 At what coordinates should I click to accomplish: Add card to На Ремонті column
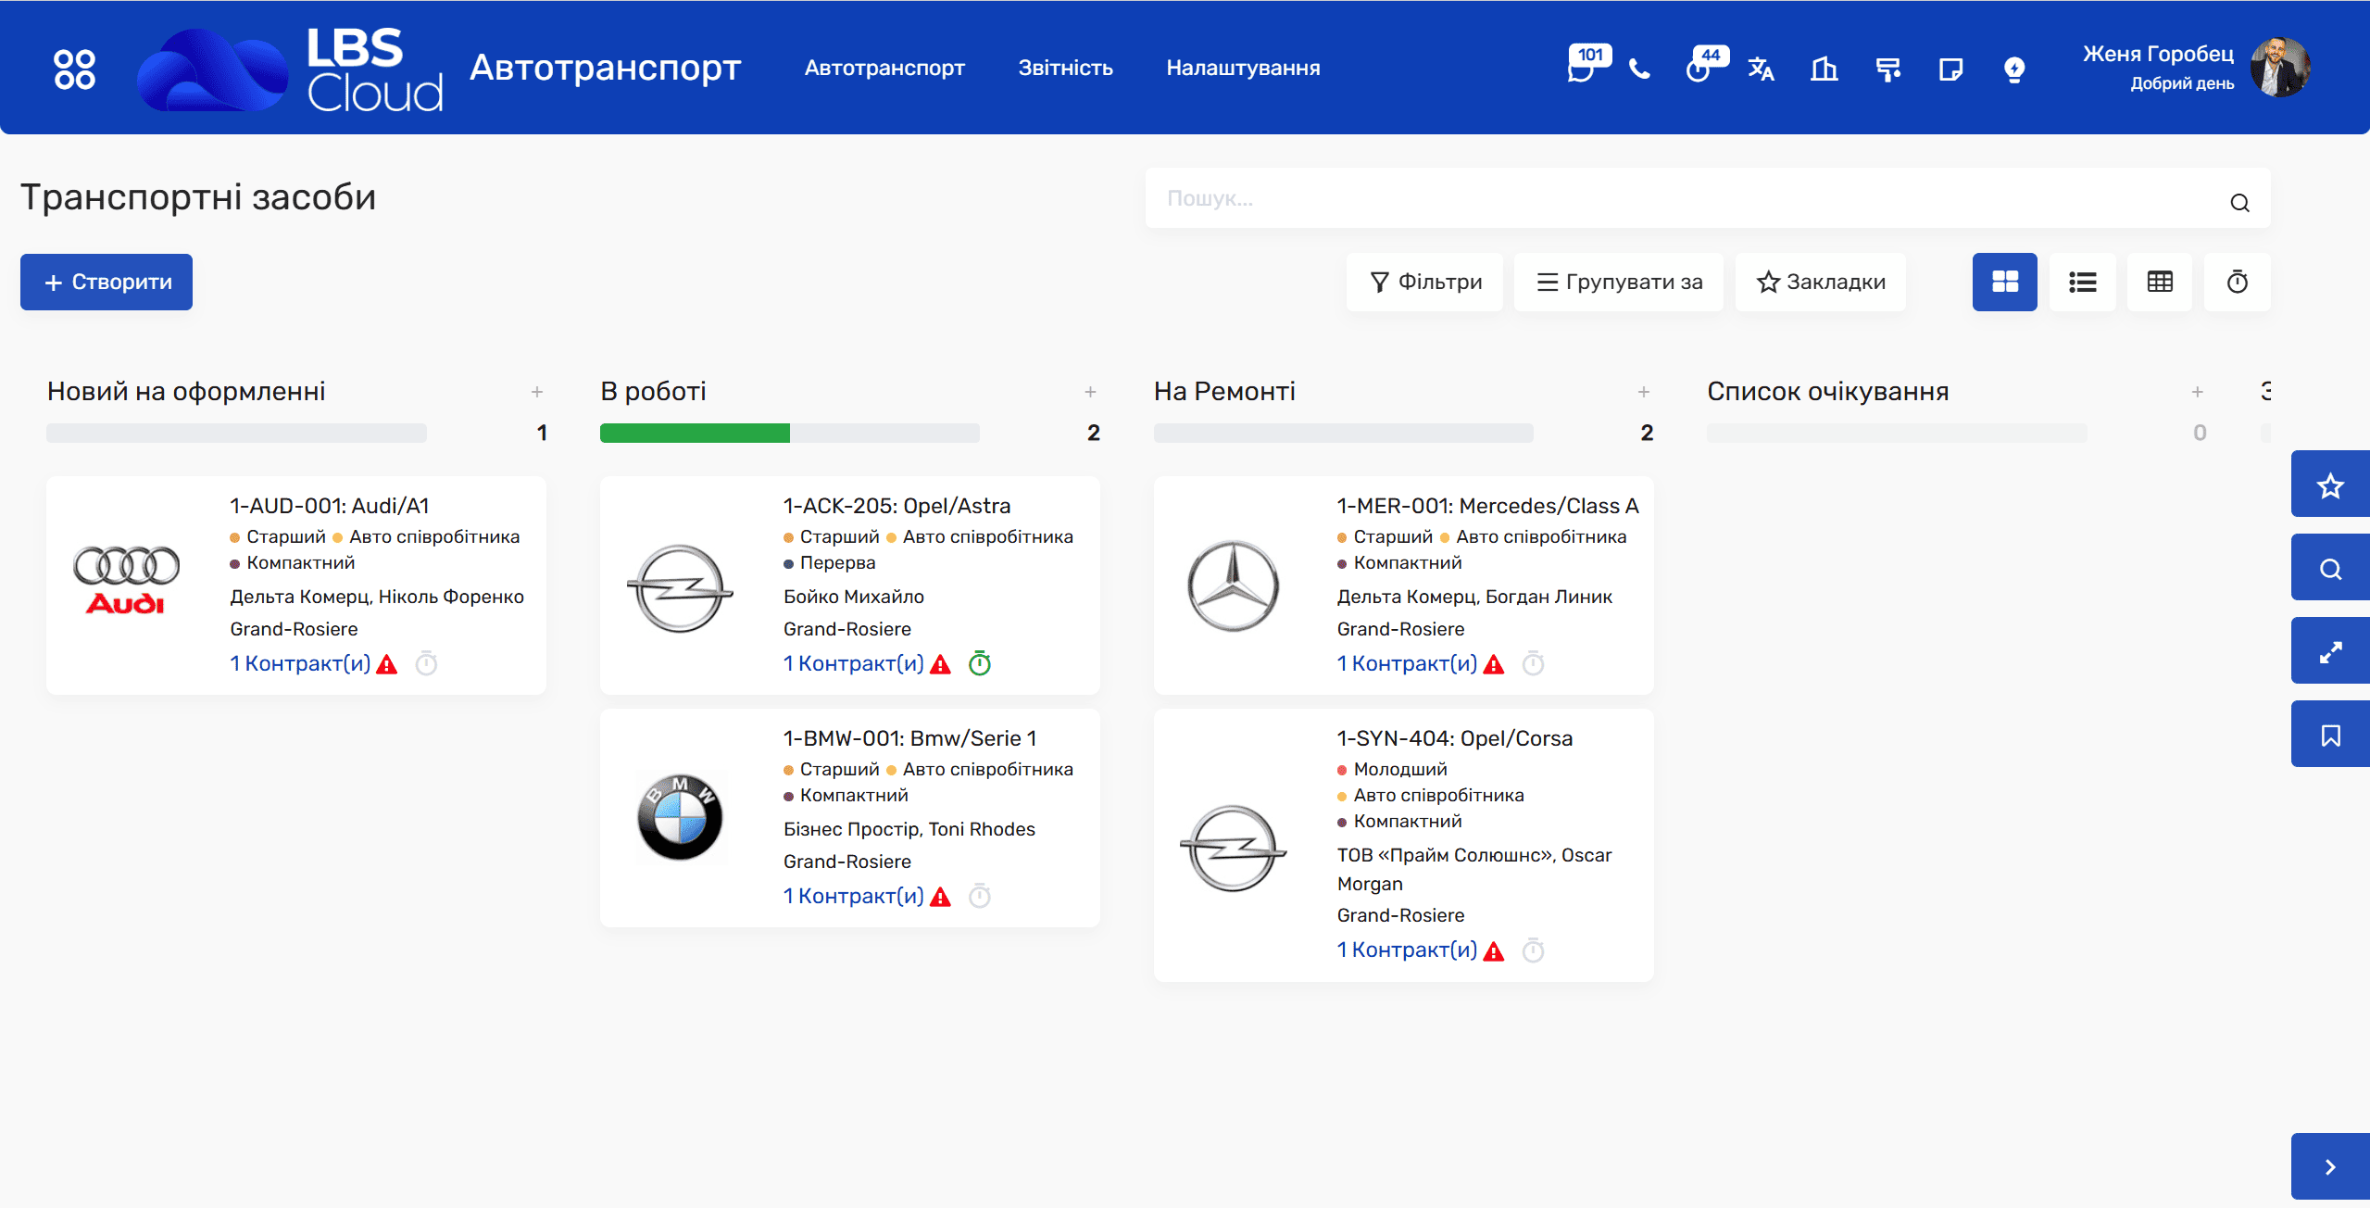pyautogui.click(x=1644, y=392)
